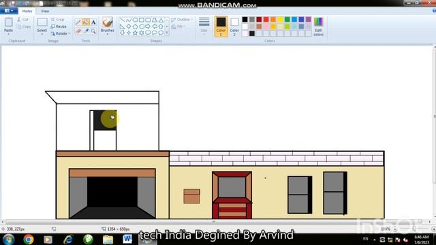The image size is (436, 245).
Task: Pick the brown palette swatch
Action: point(259,27)
